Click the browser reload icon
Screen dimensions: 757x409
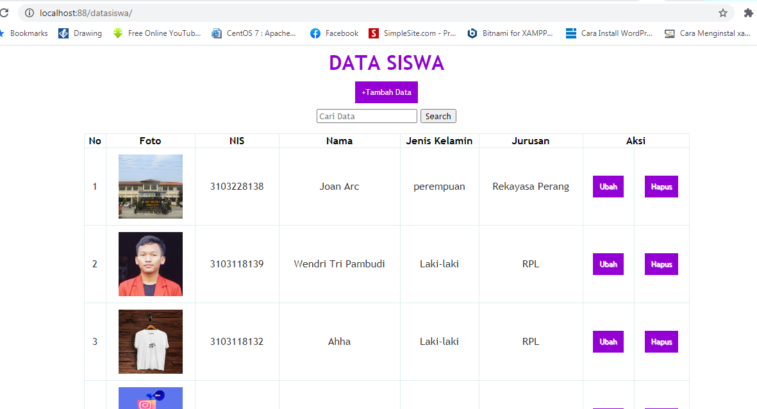pos(4,13)
